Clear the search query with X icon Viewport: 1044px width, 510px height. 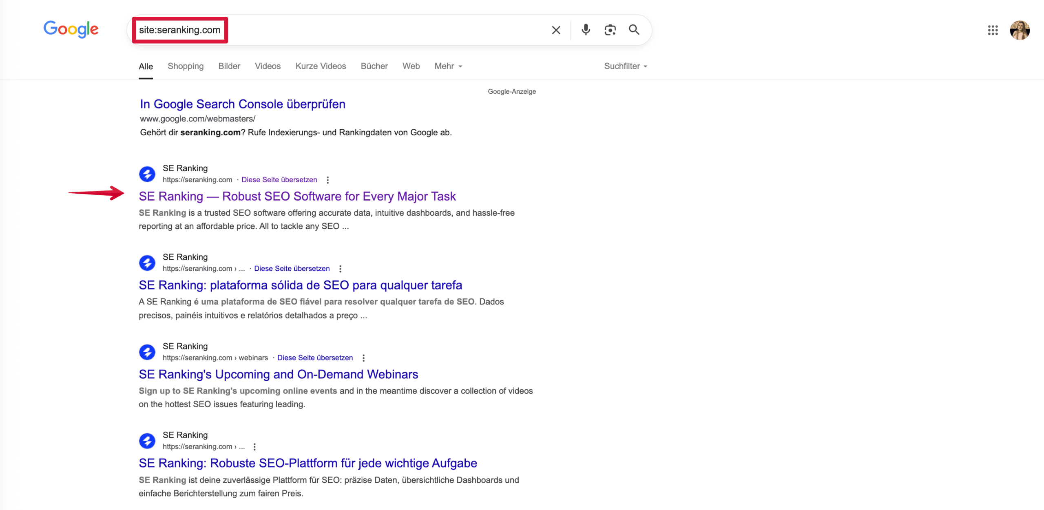(x=556, y=30)
